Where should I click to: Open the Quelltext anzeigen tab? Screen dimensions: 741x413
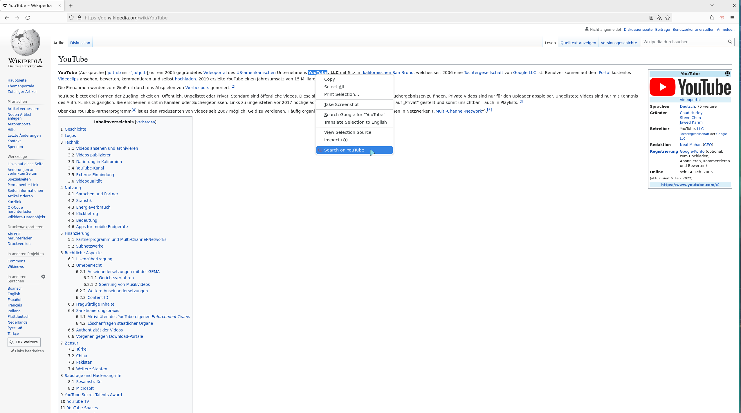pyautogui.click(x=578, y=43)
